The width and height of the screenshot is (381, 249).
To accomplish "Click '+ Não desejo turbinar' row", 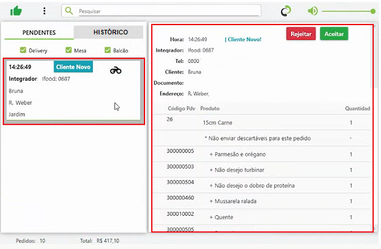I will [x=262, y=170].
